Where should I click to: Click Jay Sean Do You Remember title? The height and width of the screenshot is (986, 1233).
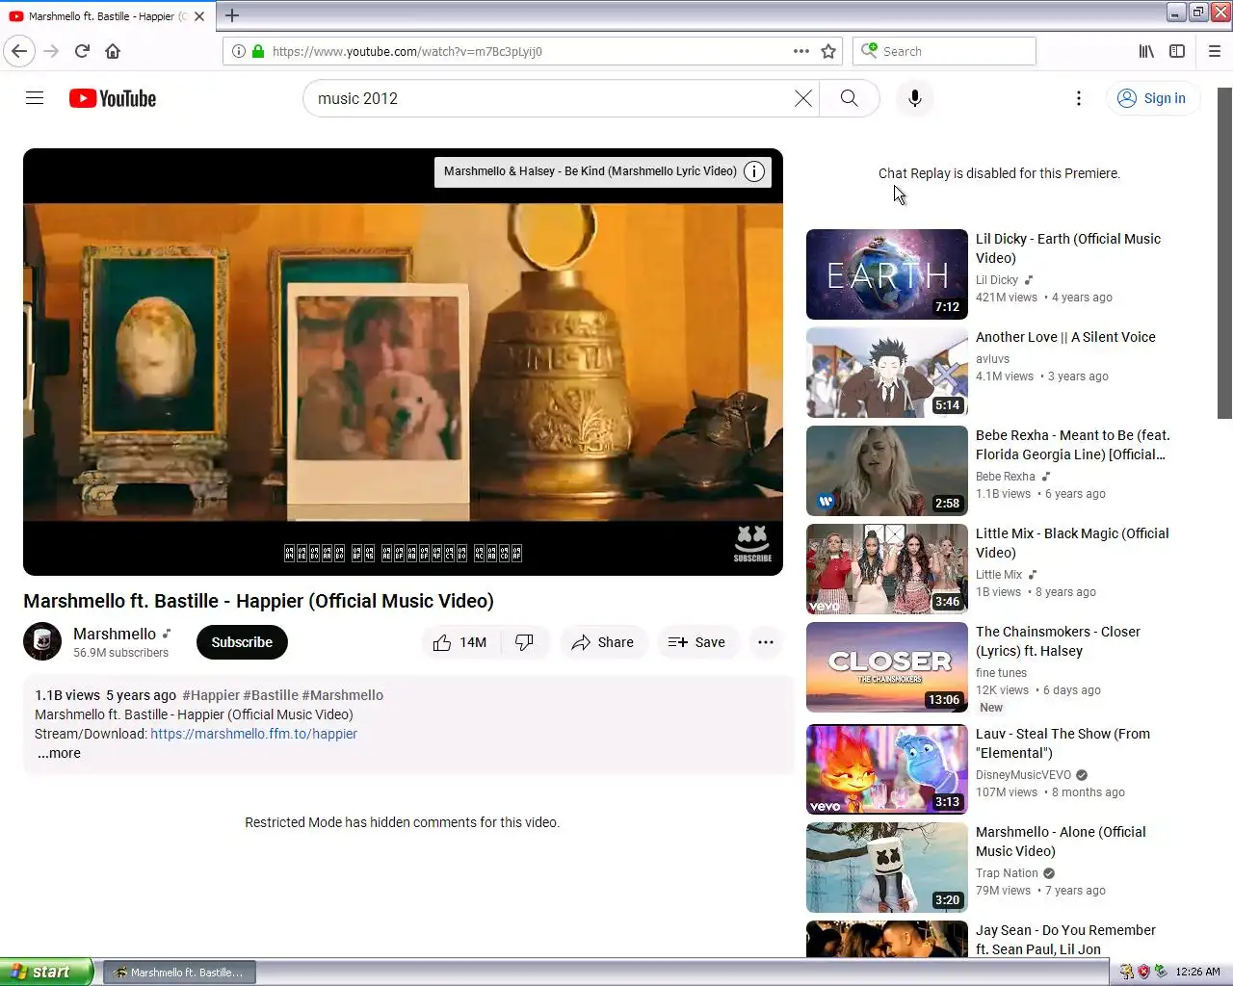(1065, 940)
